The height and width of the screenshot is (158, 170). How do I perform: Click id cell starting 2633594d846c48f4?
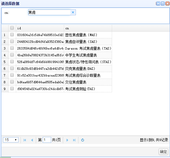pyautogui.click(x=40, y=48)
